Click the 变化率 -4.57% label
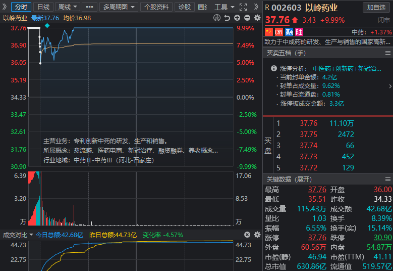393x271 pixels. [162, 235]
